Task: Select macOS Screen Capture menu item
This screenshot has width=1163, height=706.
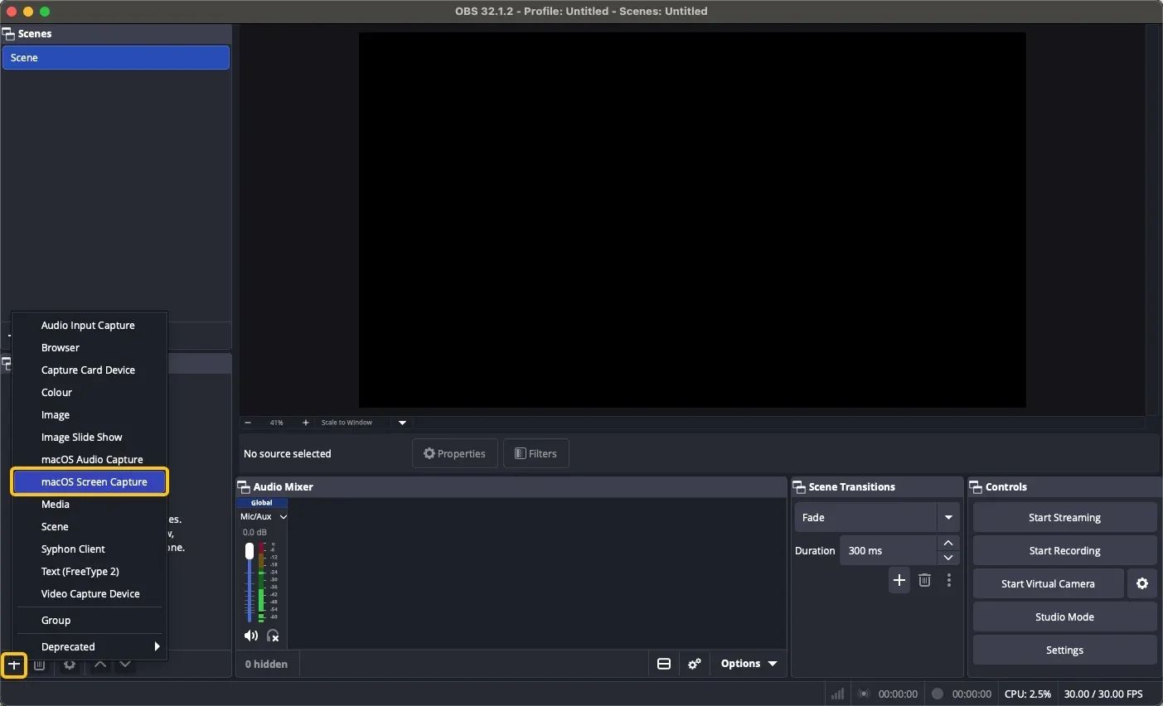Action: 90,481
